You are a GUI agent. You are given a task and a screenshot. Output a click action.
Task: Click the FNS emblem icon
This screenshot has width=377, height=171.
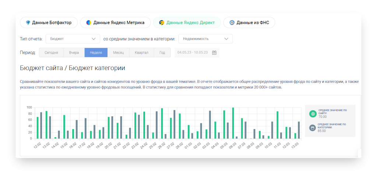click(232, 23)
